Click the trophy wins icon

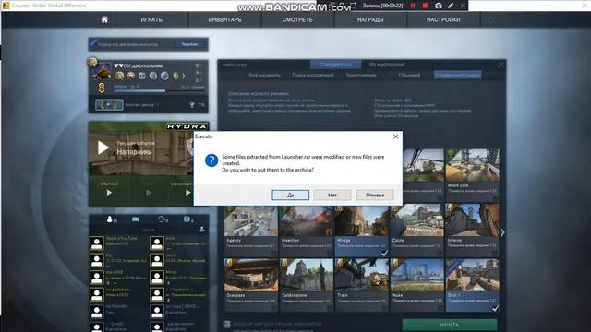(x=192, y=105)
